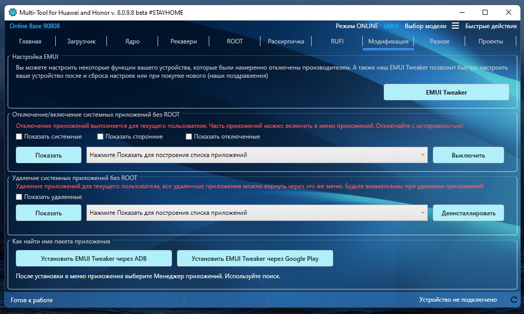
Task: Switch to the Разное tab
Action: pos(440,41)
